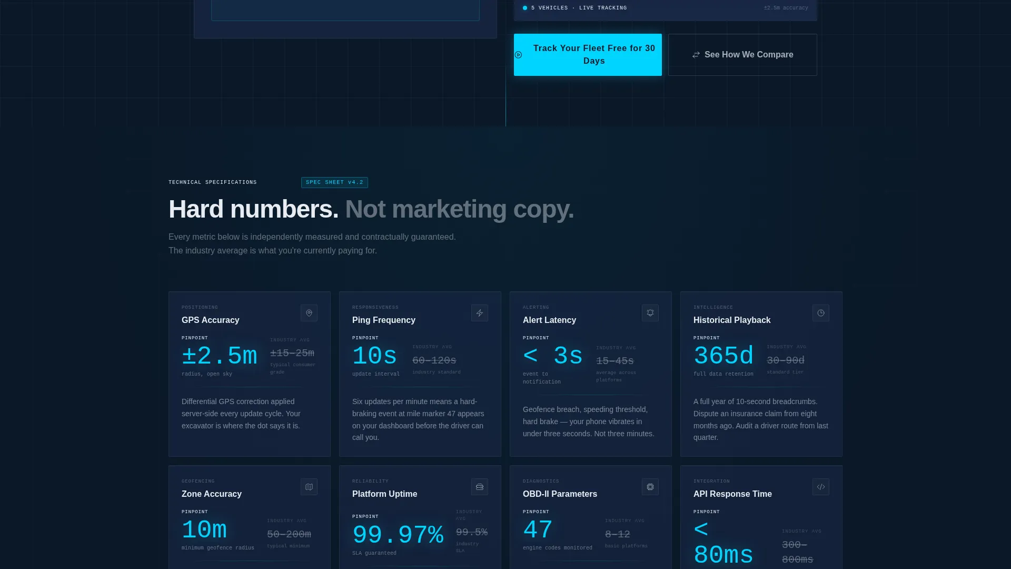Image resolution: width=1011 pixels, height=569 pixels.
Task: Click the GEOFENCING category label
Action: (198, 481)
